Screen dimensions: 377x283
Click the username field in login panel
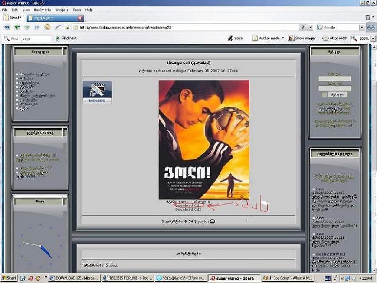(x=334, y=78)
